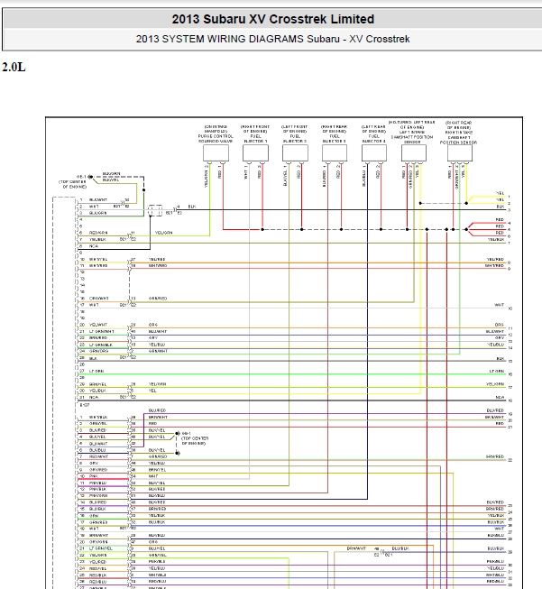Click the 'LT GRN/YEL' label at pin 21
This screenshot has height=589, width=542.
click(x=101, y=548)
